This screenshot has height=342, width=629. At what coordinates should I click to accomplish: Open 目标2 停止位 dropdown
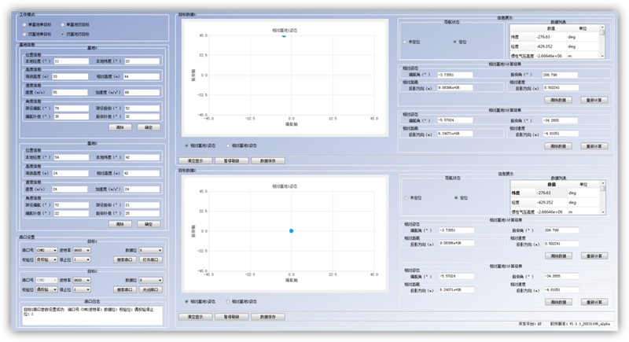tap(82, 289)
